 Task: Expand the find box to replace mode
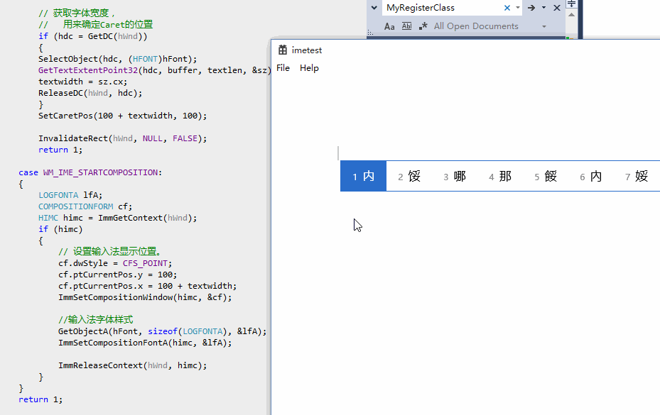[x=374, y=8]
